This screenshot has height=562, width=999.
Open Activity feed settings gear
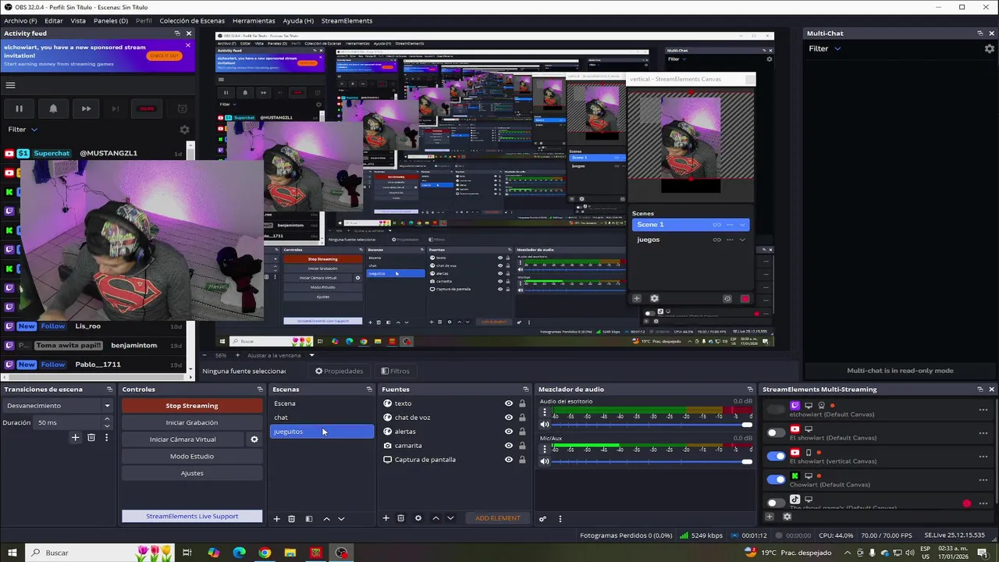point(184,130)
